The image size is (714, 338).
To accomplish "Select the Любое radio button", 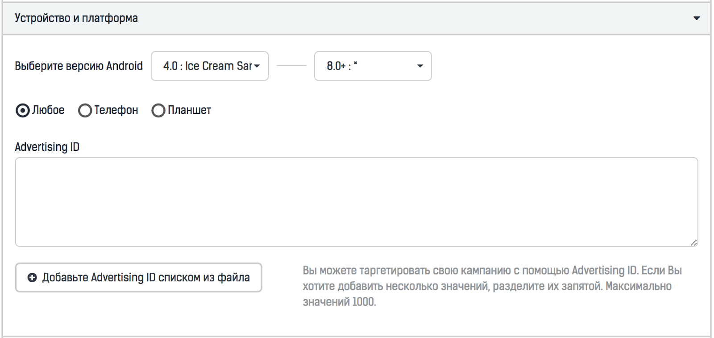I will [22, 110].
